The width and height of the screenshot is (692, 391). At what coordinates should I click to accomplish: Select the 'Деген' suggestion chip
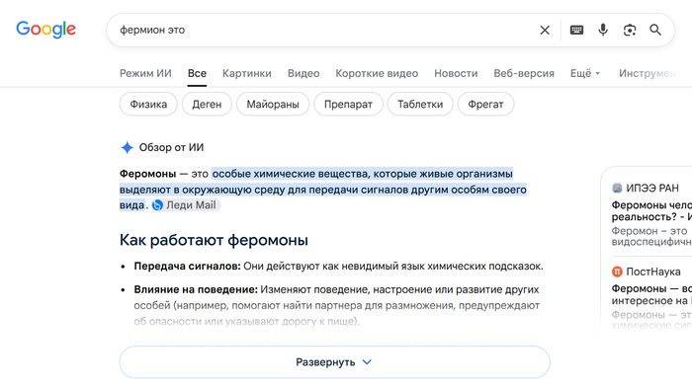207,104
